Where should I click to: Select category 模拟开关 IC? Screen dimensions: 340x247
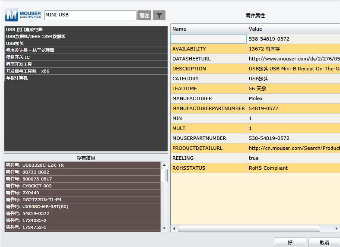click(x=86, y=57)
